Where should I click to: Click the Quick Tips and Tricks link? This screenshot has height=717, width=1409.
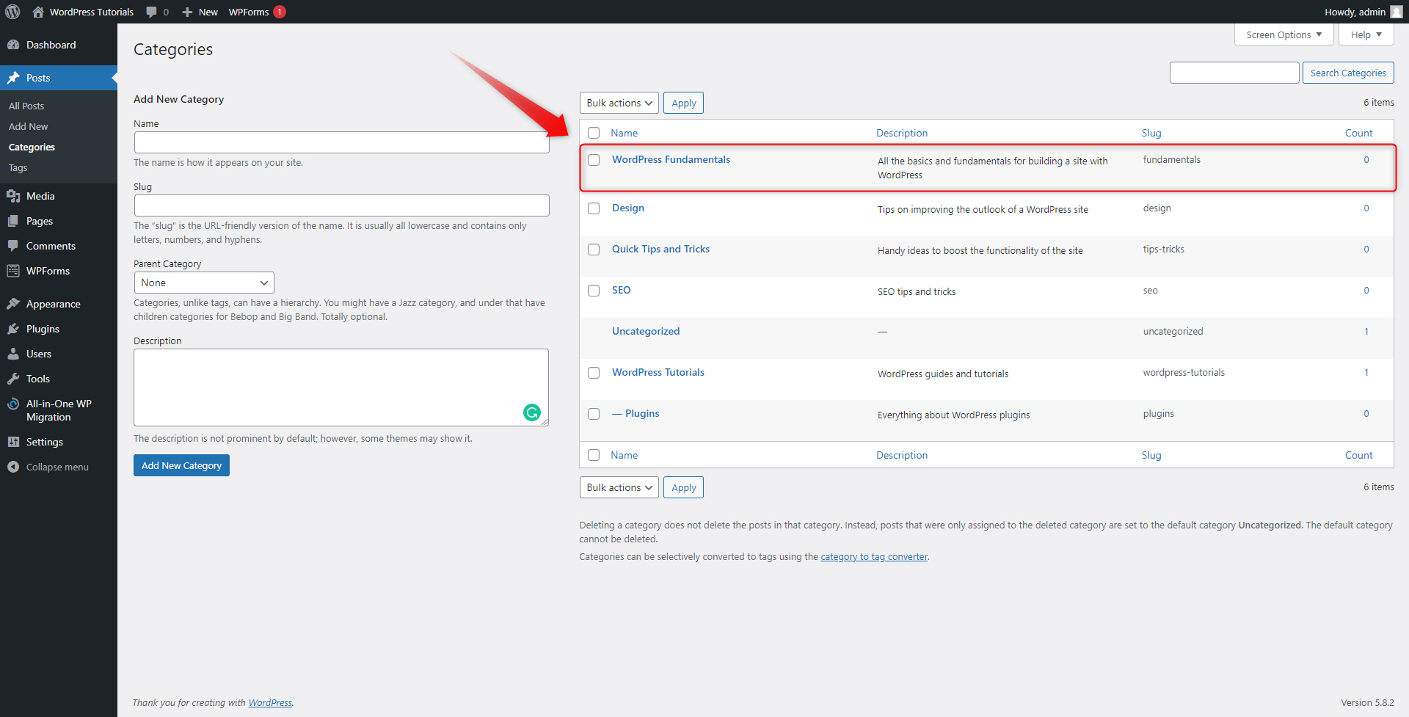click(660, 249)
